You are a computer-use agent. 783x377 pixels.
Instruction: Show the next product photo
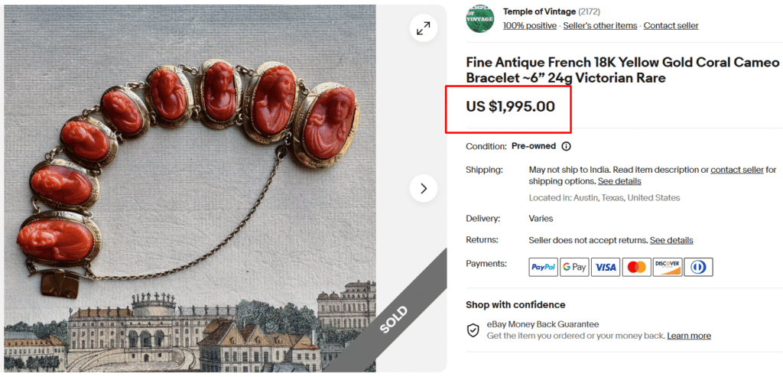424,188
